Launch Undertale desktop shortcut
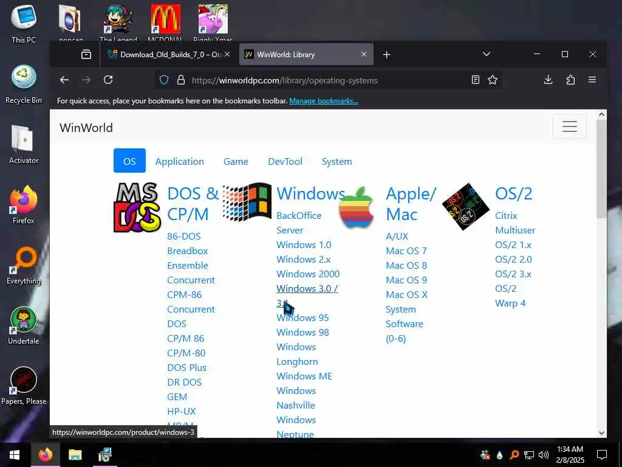Viewport: 622px width, 467px height. point(24,326)
